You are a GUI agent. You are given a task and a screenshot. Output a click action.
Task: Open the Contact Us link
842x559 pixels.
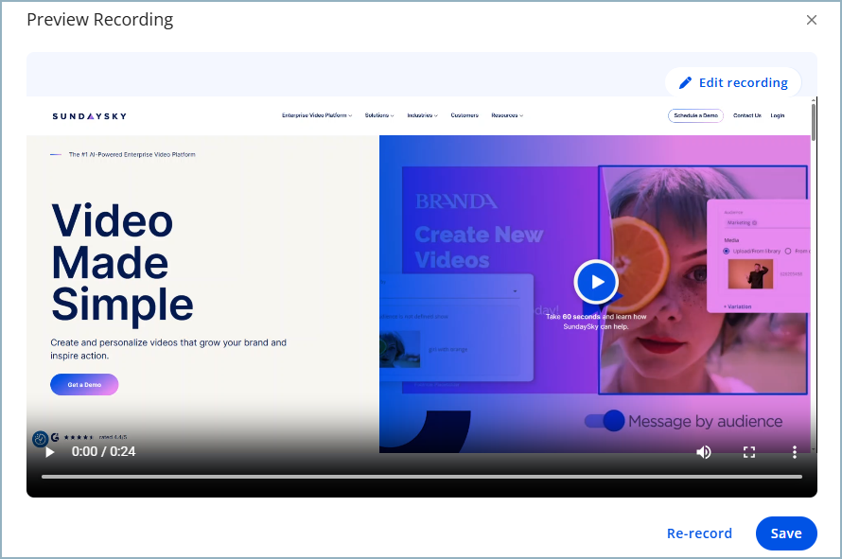[747, 115]
